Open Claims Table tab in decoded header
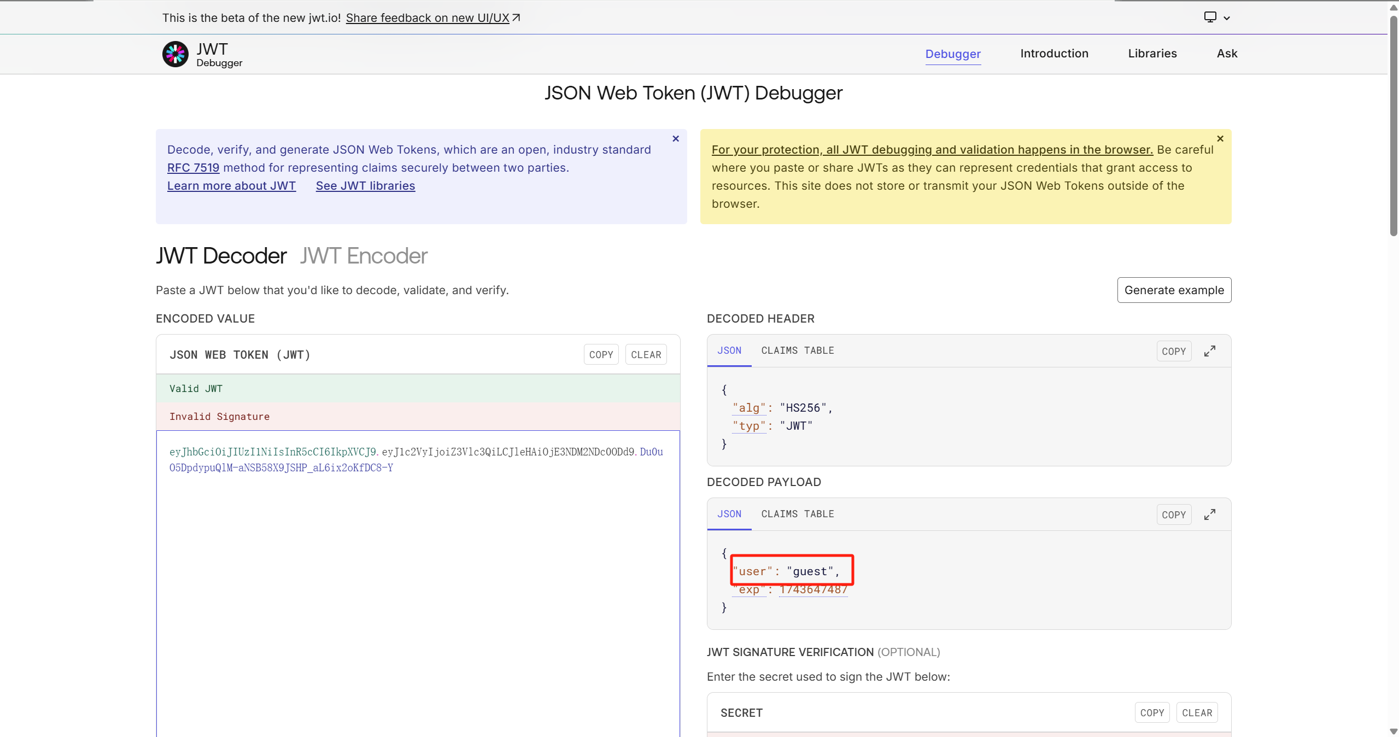The image size is (1399, 737). coord(797,350)
